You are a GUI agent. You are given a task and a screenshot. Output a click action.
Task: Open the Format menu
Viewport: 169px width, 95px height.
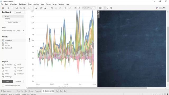pos(48,4)
